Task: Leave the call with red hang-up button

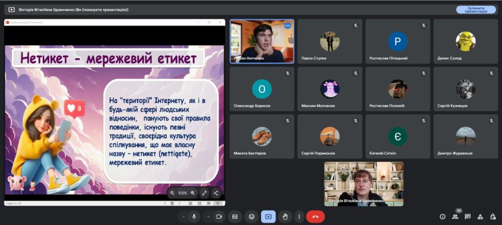Action: pyautogui.click(x=315, y=216)
